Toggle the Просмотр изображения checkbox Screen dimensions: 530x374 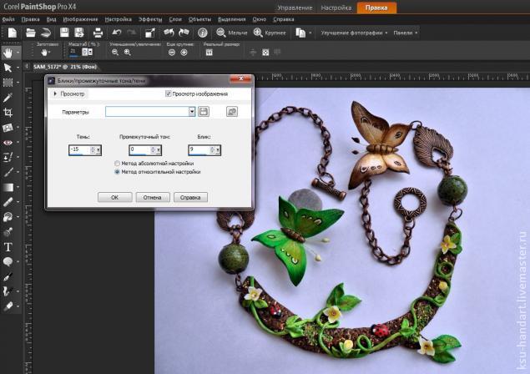point(168,93)
